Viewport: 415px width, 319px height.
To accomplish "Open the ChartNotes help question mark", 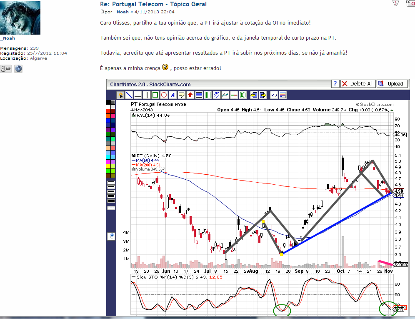I will click(335, 84).
